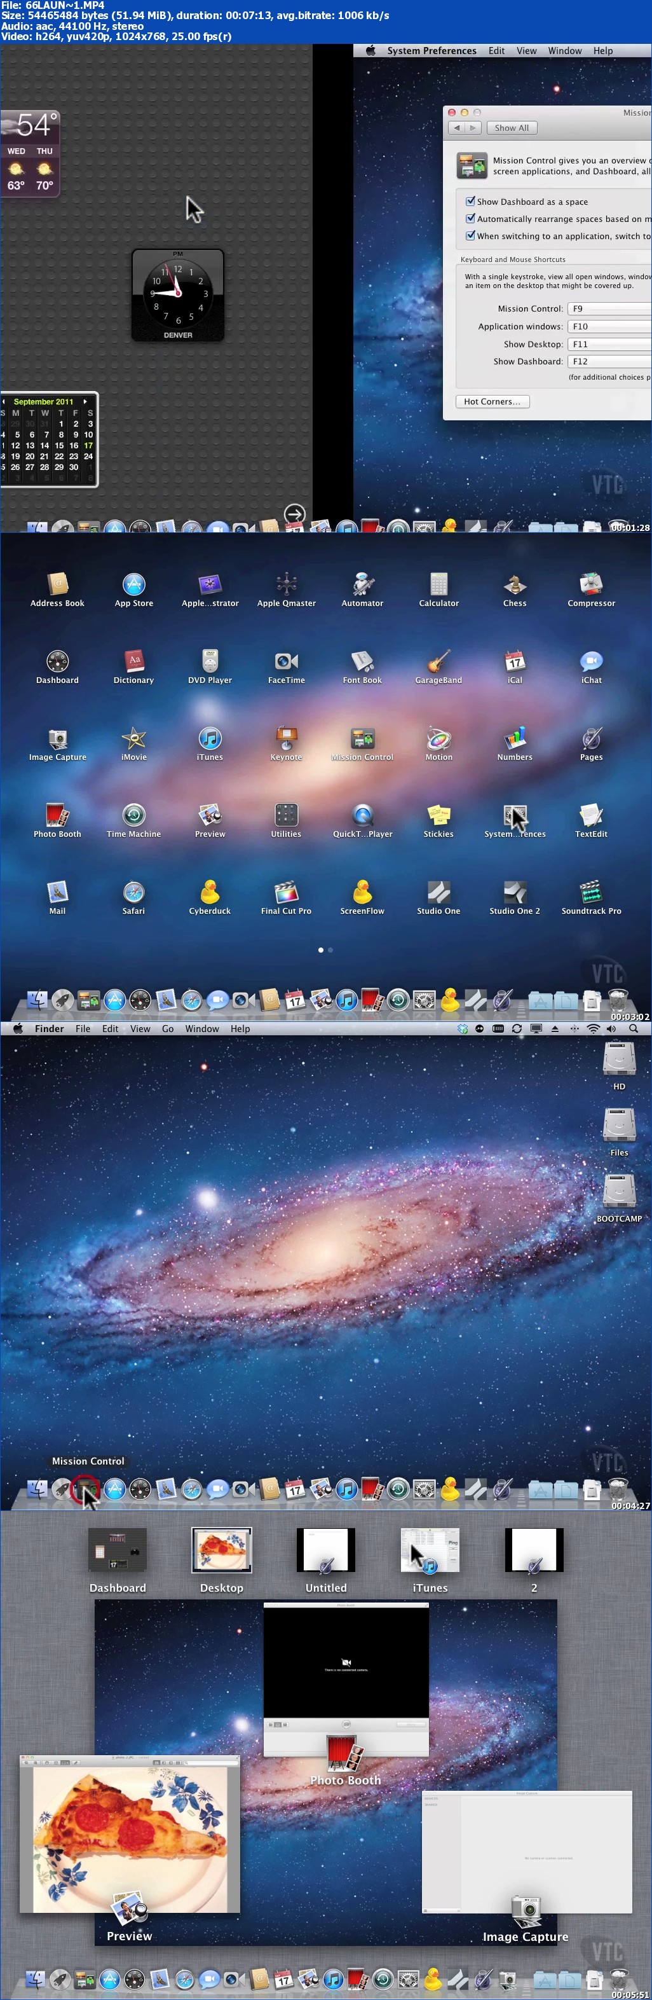Go to previous month on calendar widget
This screenshot has height=2000, width=652.
tap(3, 401)
